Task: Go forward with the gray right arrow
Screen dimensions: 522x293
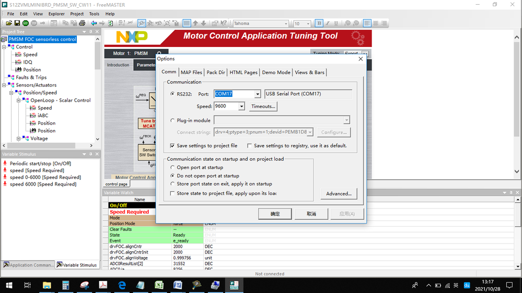Action: (x=102, y=23)
